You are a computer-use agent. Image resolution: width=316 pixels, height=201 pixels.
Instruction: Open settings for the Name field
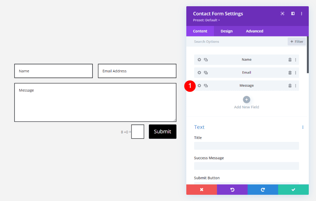[199, 59]
